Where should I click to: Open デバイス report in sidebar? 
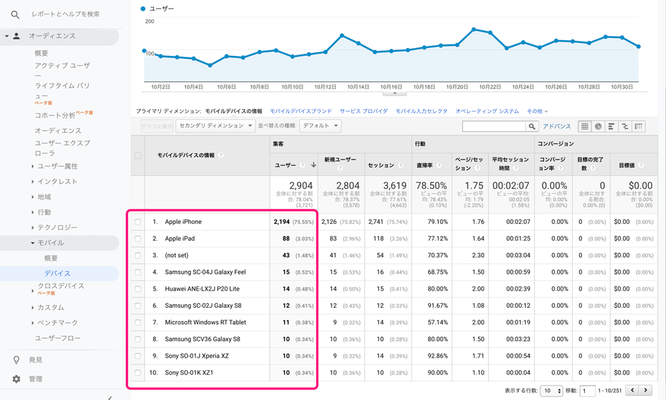tap(58, 273)
